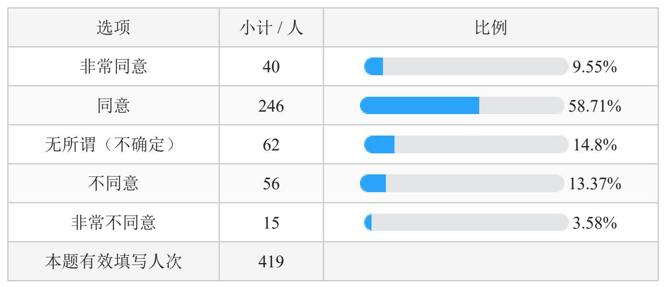Click the count value 62
Image resolution: width=664 pixels, height=287 pixels.
pyautogui.click(x=271, y=145)
